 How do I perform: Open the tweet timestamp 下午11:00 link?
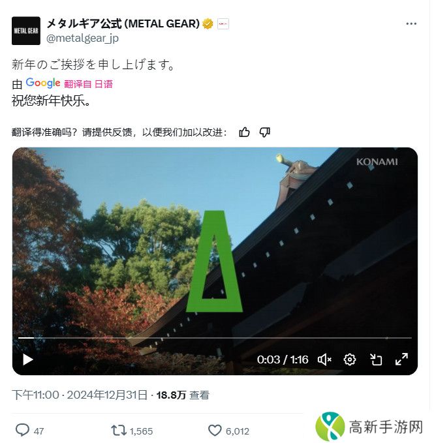point(80,395)
